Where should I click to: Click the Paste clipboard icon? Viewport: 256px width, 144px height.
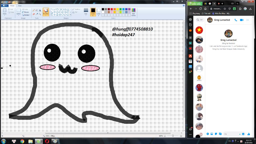(x=4, y=10)
